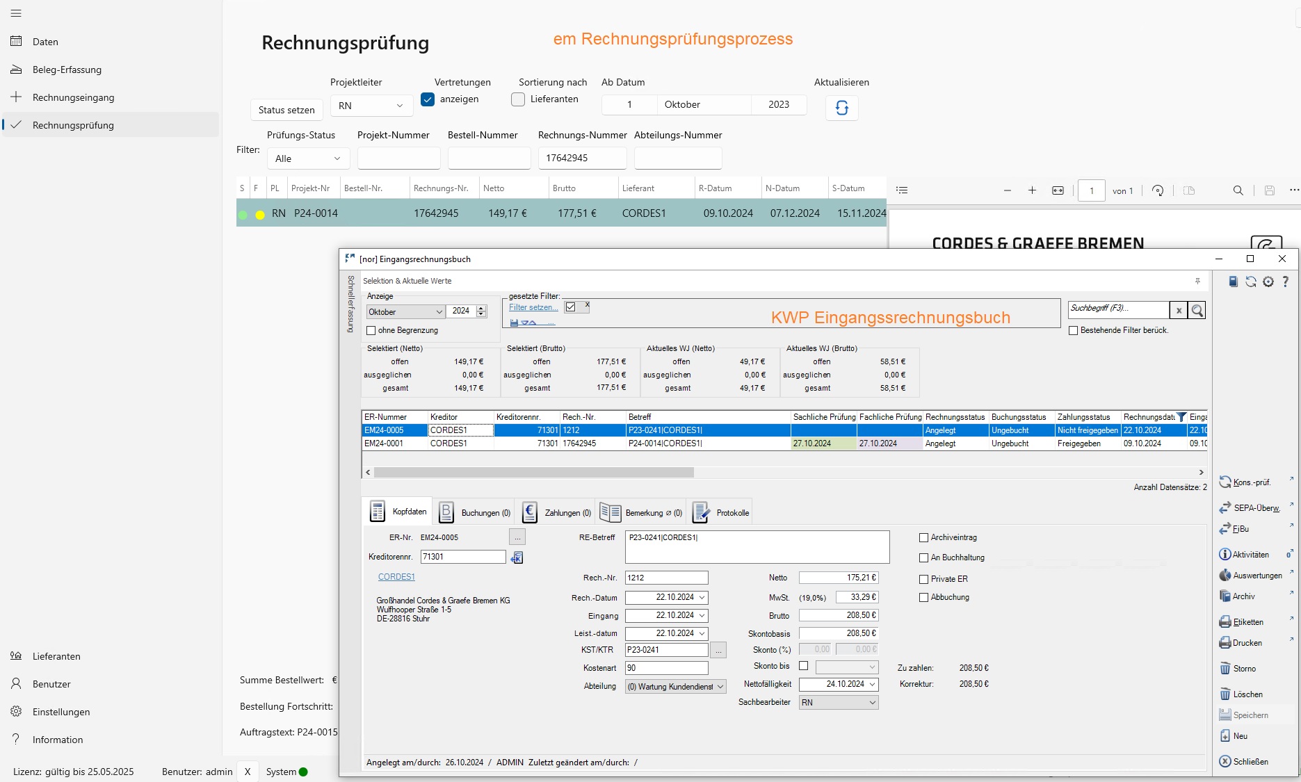
Task: Click the Löschen delete button
Action: coord(1241,694)
